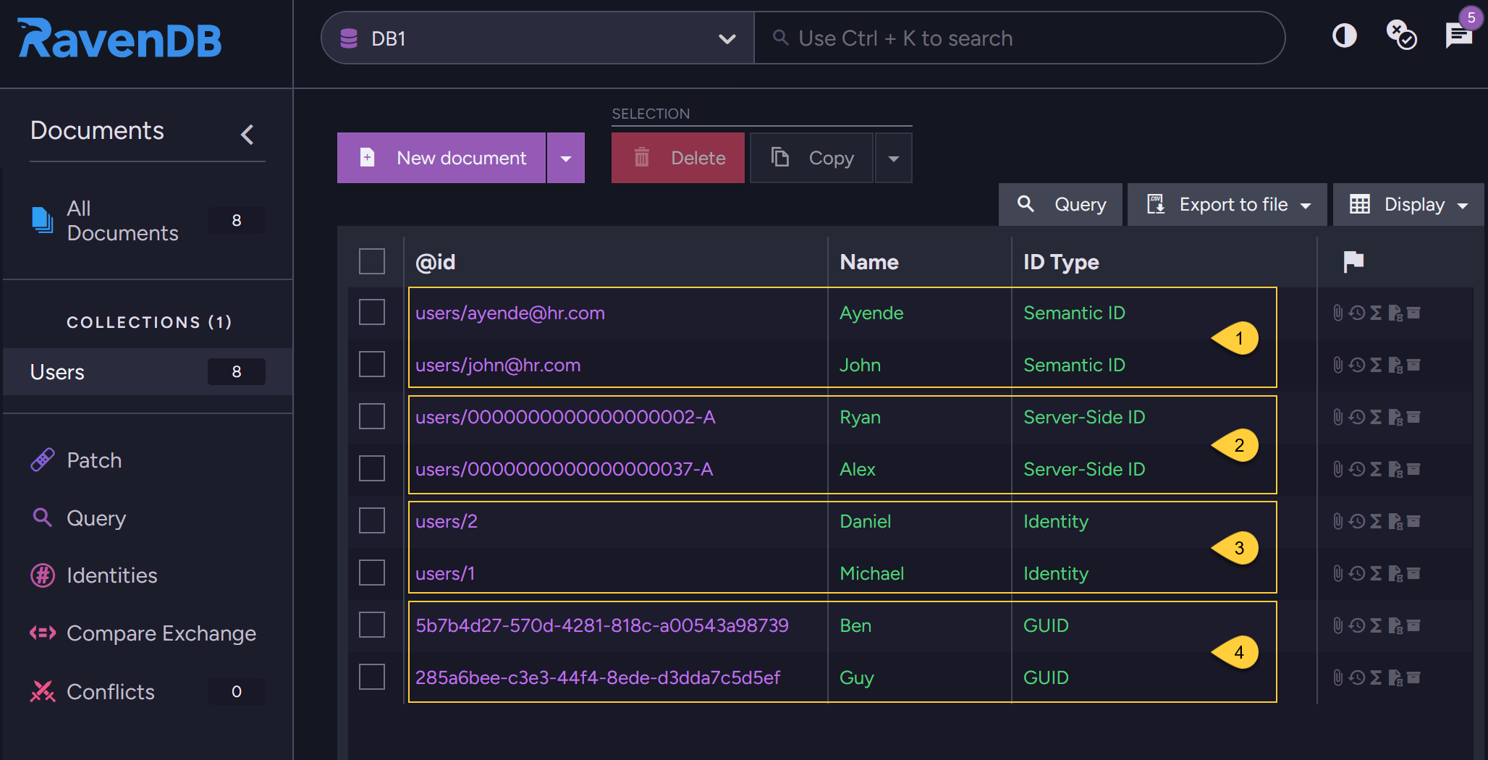Open notifications chat icon with badge 5
This screenshot has height=760, width=1488.
(x=1459, y=34)
